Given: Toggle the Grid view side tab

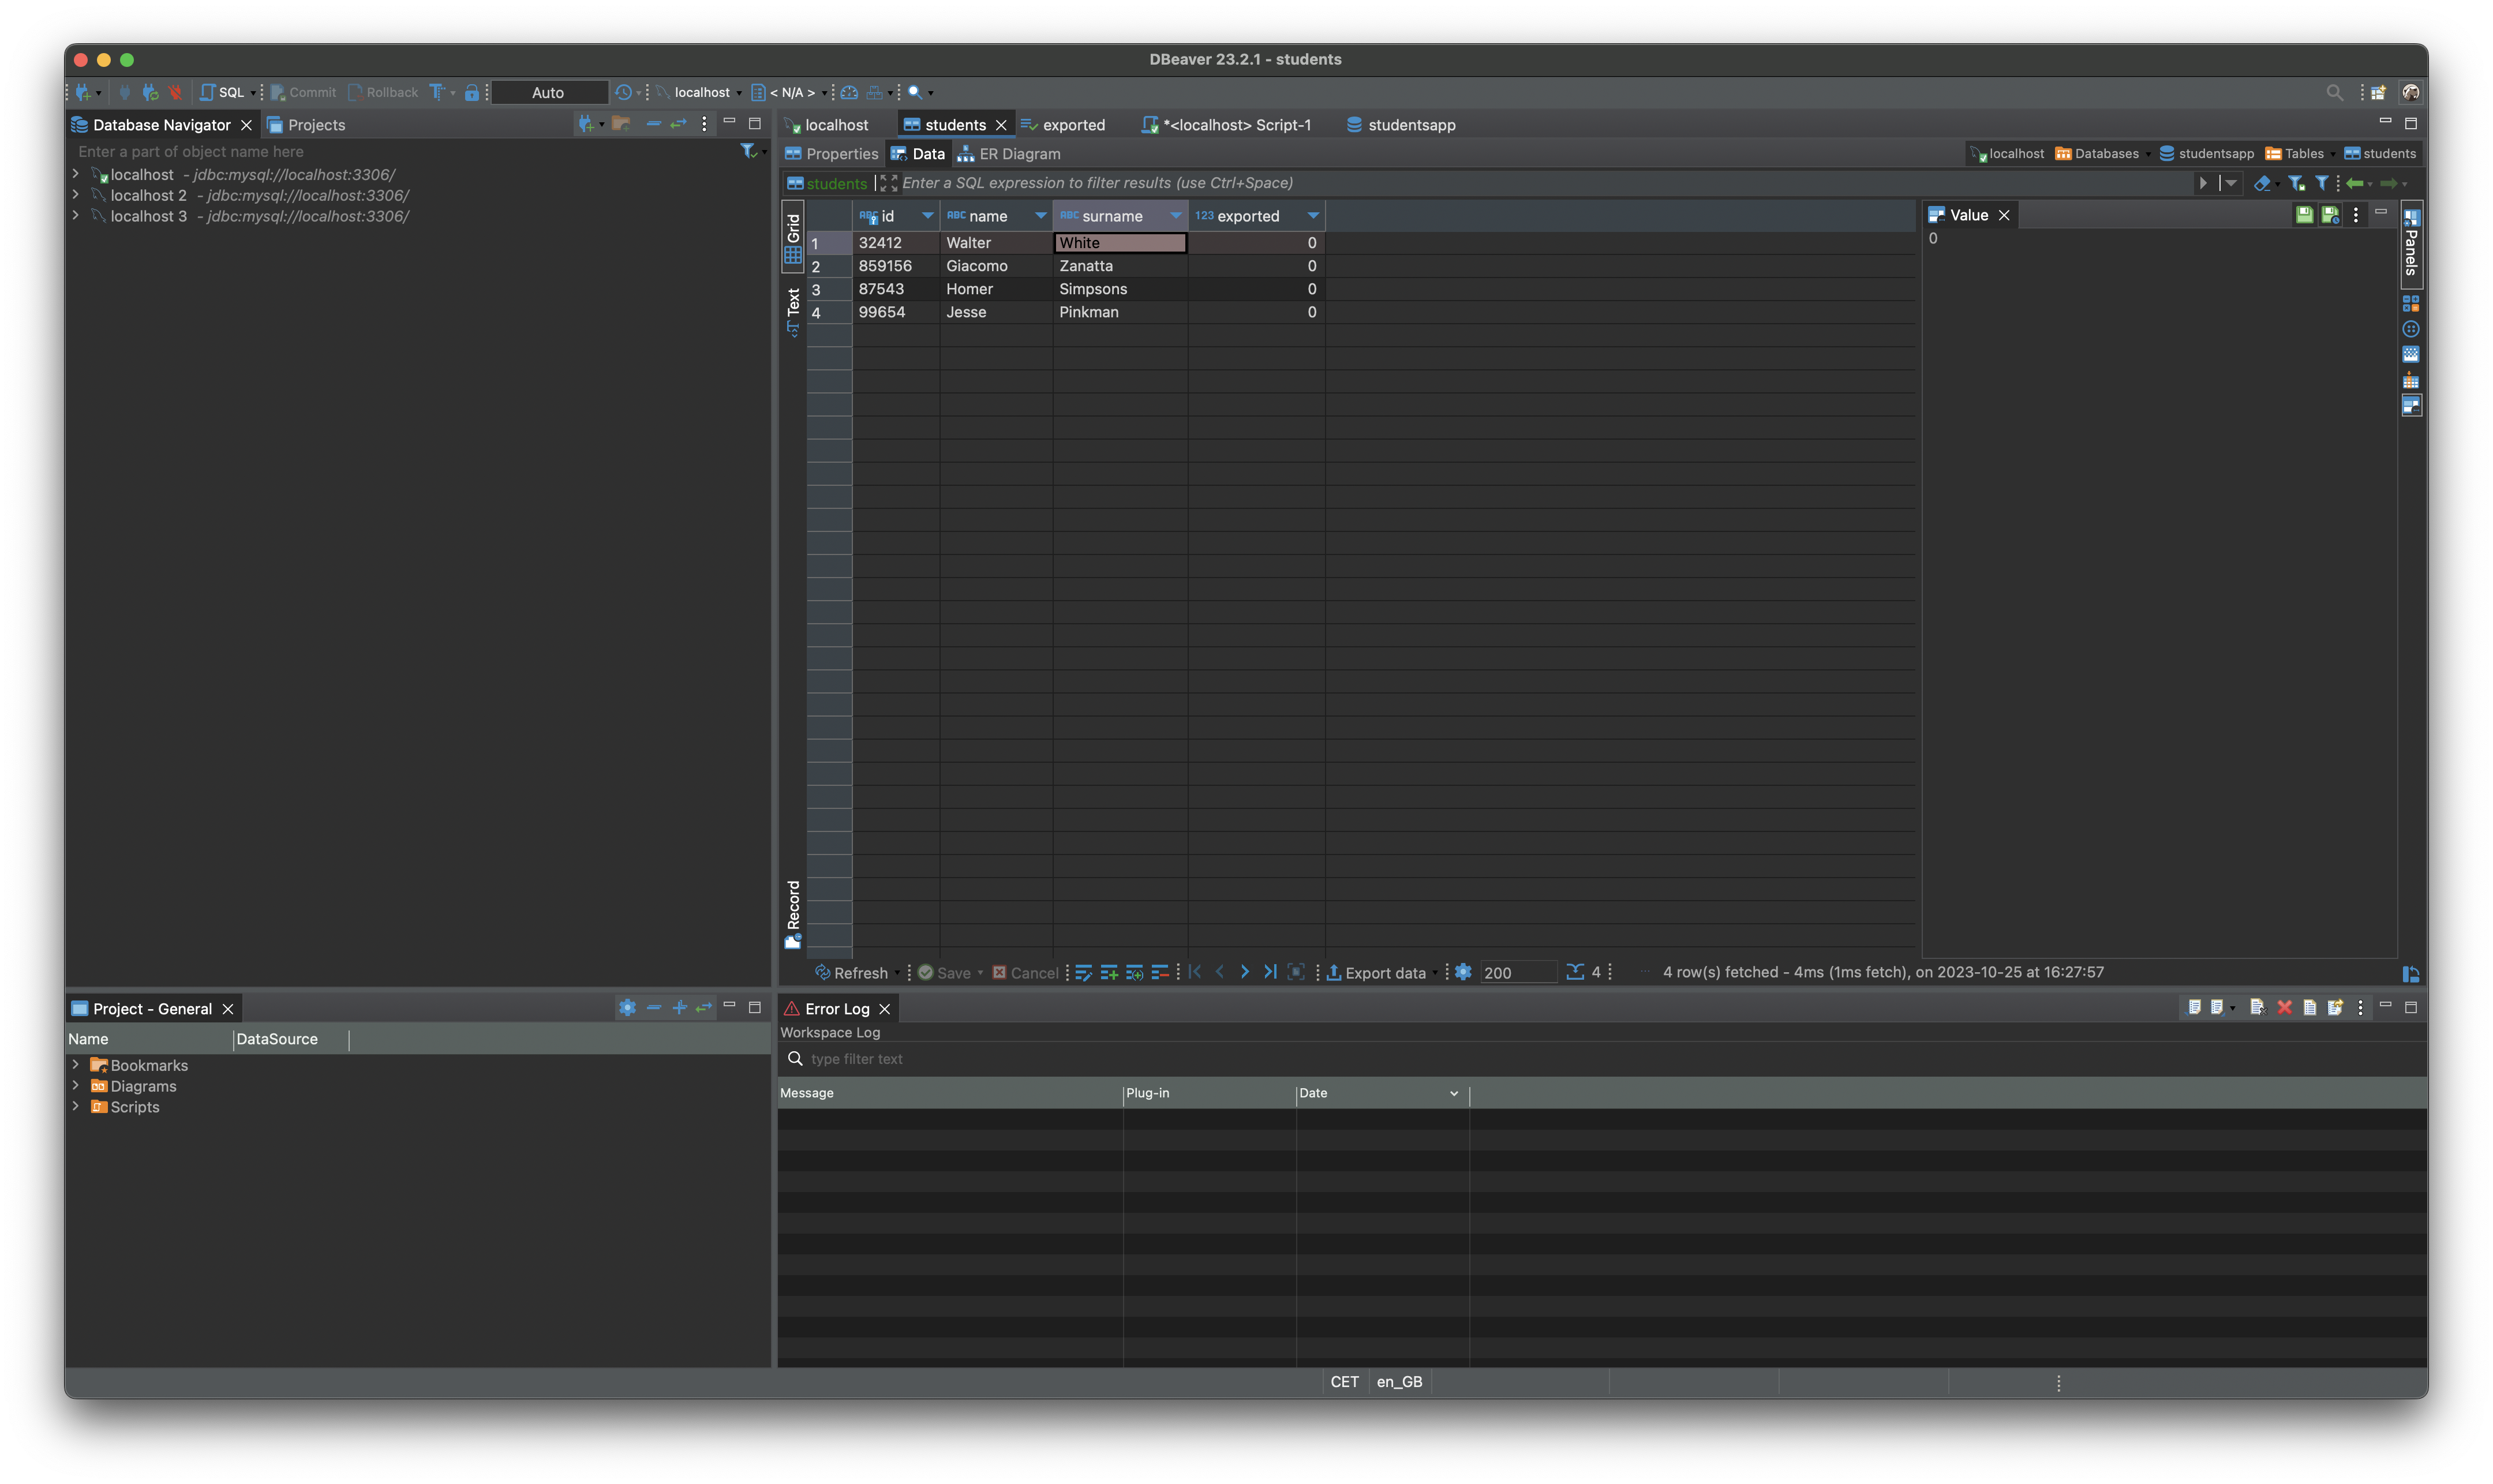Looking at the screenshot, I should (793, 238).
